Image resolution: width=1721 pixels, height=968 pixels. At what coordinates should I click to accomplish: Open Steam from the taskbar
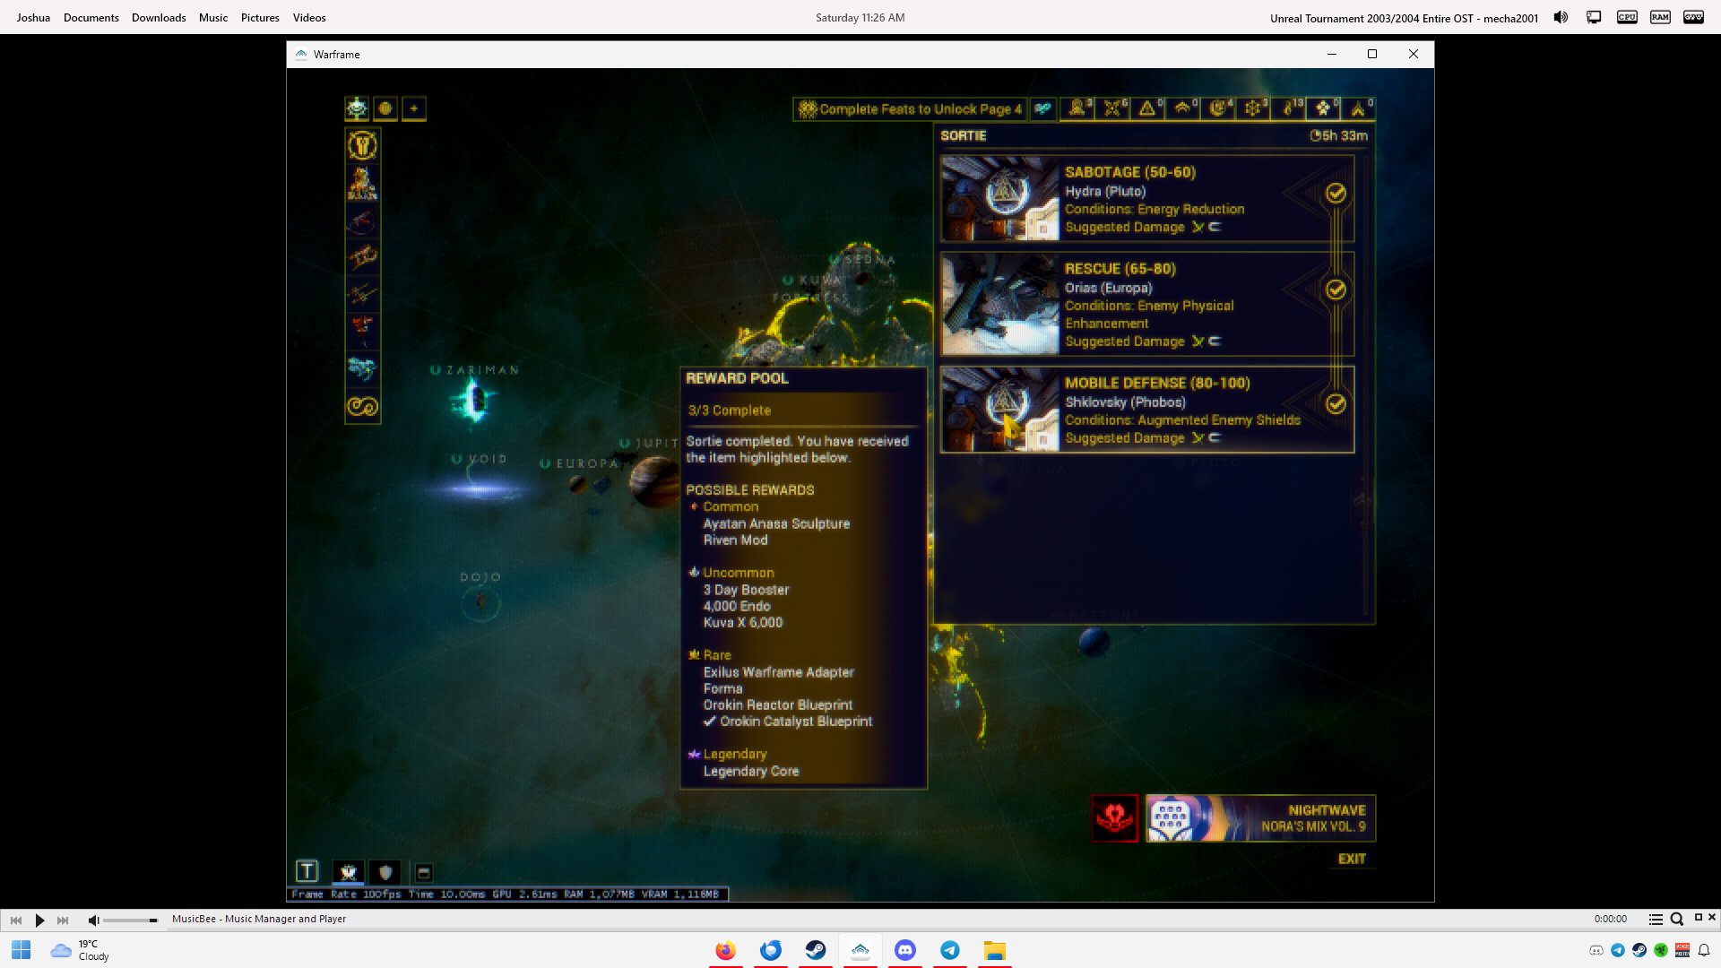click(816, 950)
